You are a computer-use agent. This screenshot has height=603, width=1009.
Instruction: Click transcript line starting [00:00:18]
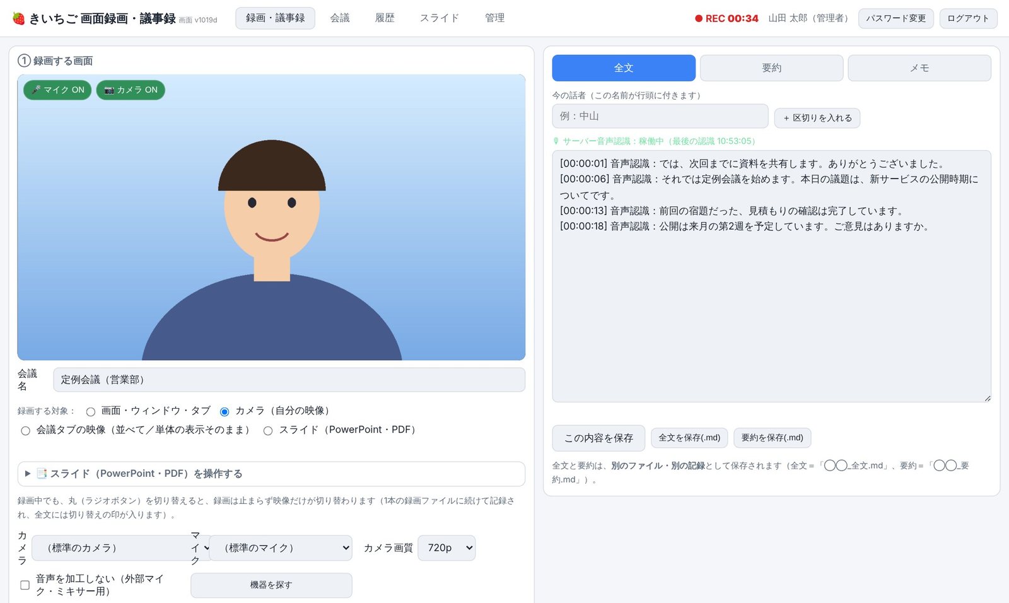[x=745, y=226]
